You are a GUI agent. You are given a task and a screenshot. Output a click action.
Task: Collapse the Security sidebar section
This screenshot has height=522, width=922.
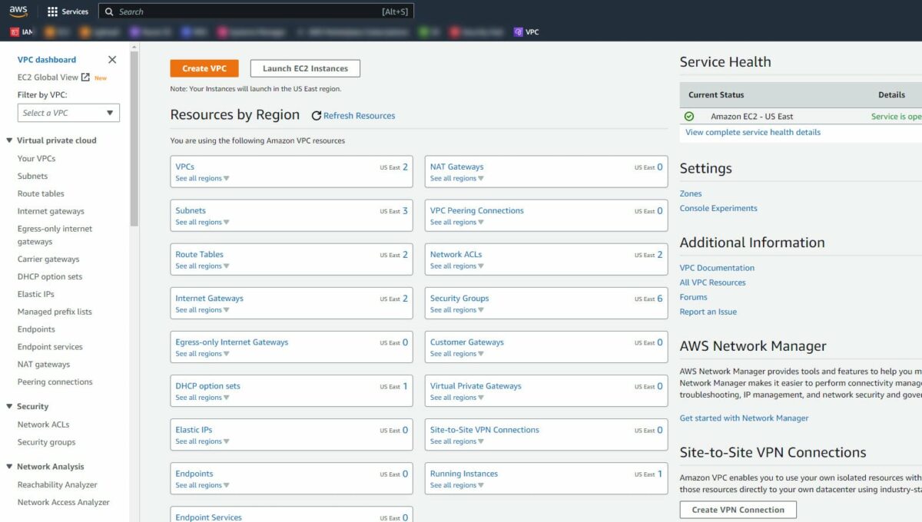coord(8,406)
